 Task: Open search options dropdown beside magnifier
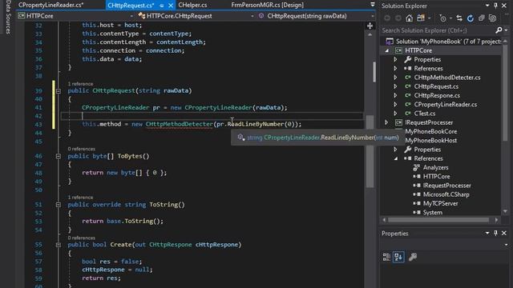tap(506, 30)
